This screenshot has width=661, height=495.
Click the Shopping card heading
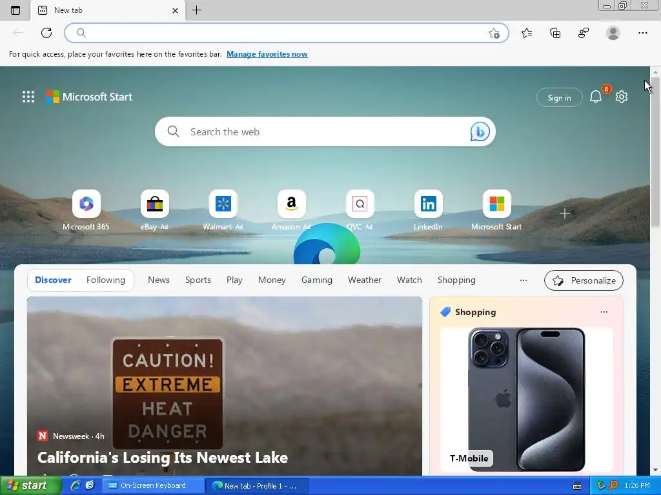tap(475, 312)
